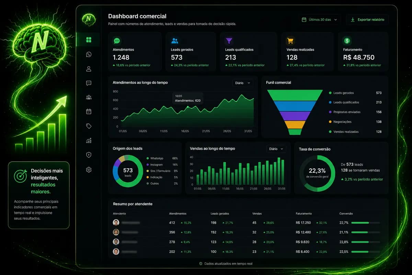
Task: Select the Atendimentos 1.248 card
Action: [x=135, y=52]
